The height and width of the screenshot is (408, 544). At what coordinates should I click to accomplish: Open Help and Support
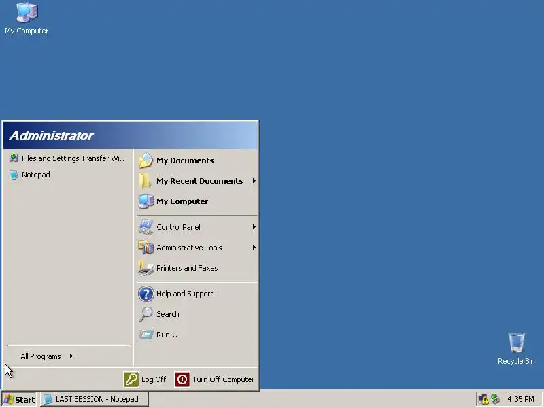(x=197, y=294)
